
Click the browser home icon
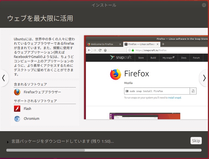pos(105,50)
